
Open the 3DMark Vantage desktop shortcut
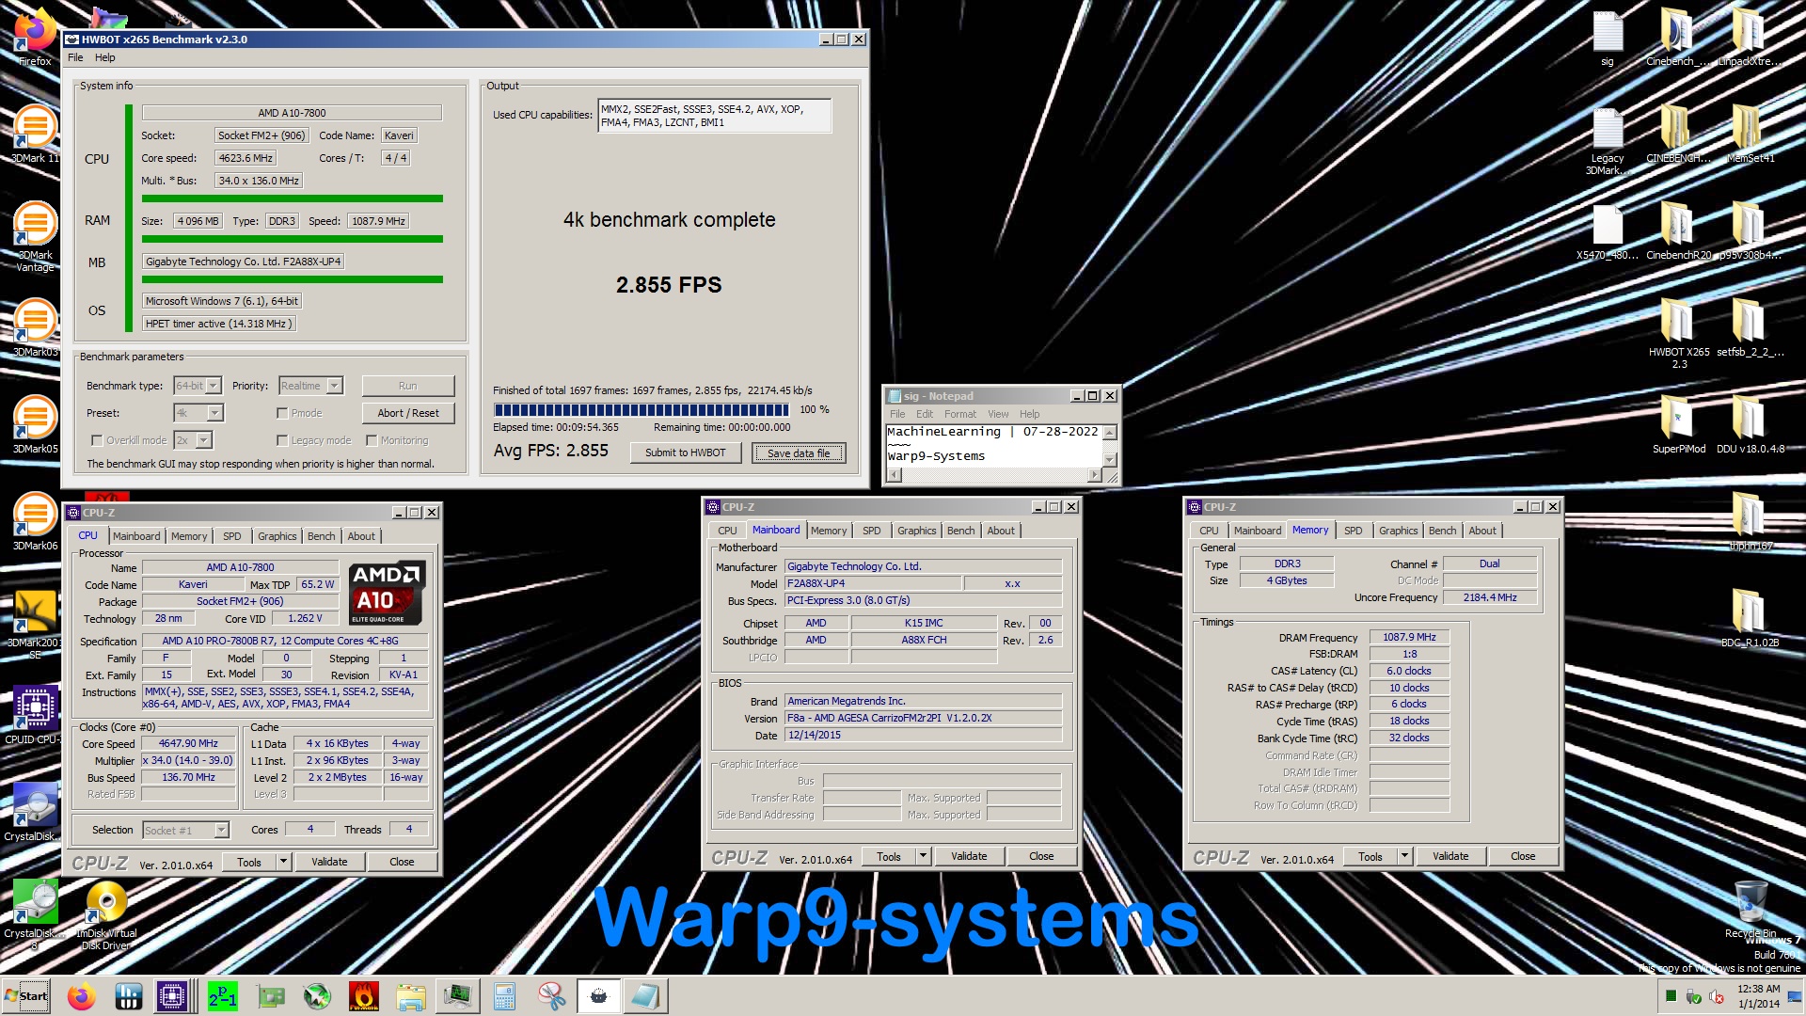point(35,235)
